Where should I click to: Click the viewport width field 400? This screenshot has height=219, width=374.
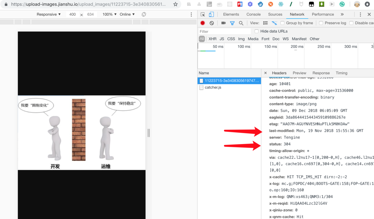point(72,14)
